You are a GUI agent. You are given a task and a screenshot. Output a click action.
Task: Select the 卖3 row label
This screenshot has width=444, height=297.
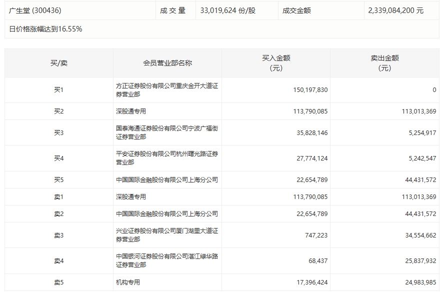tap(59, 235)
